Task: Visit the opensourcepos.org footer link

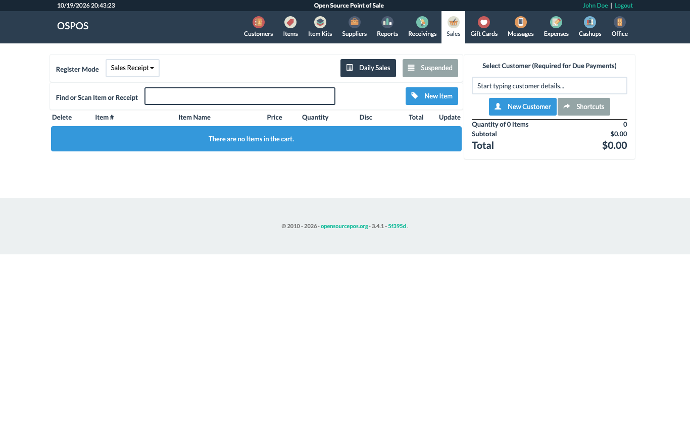Action: click(344, 226)
